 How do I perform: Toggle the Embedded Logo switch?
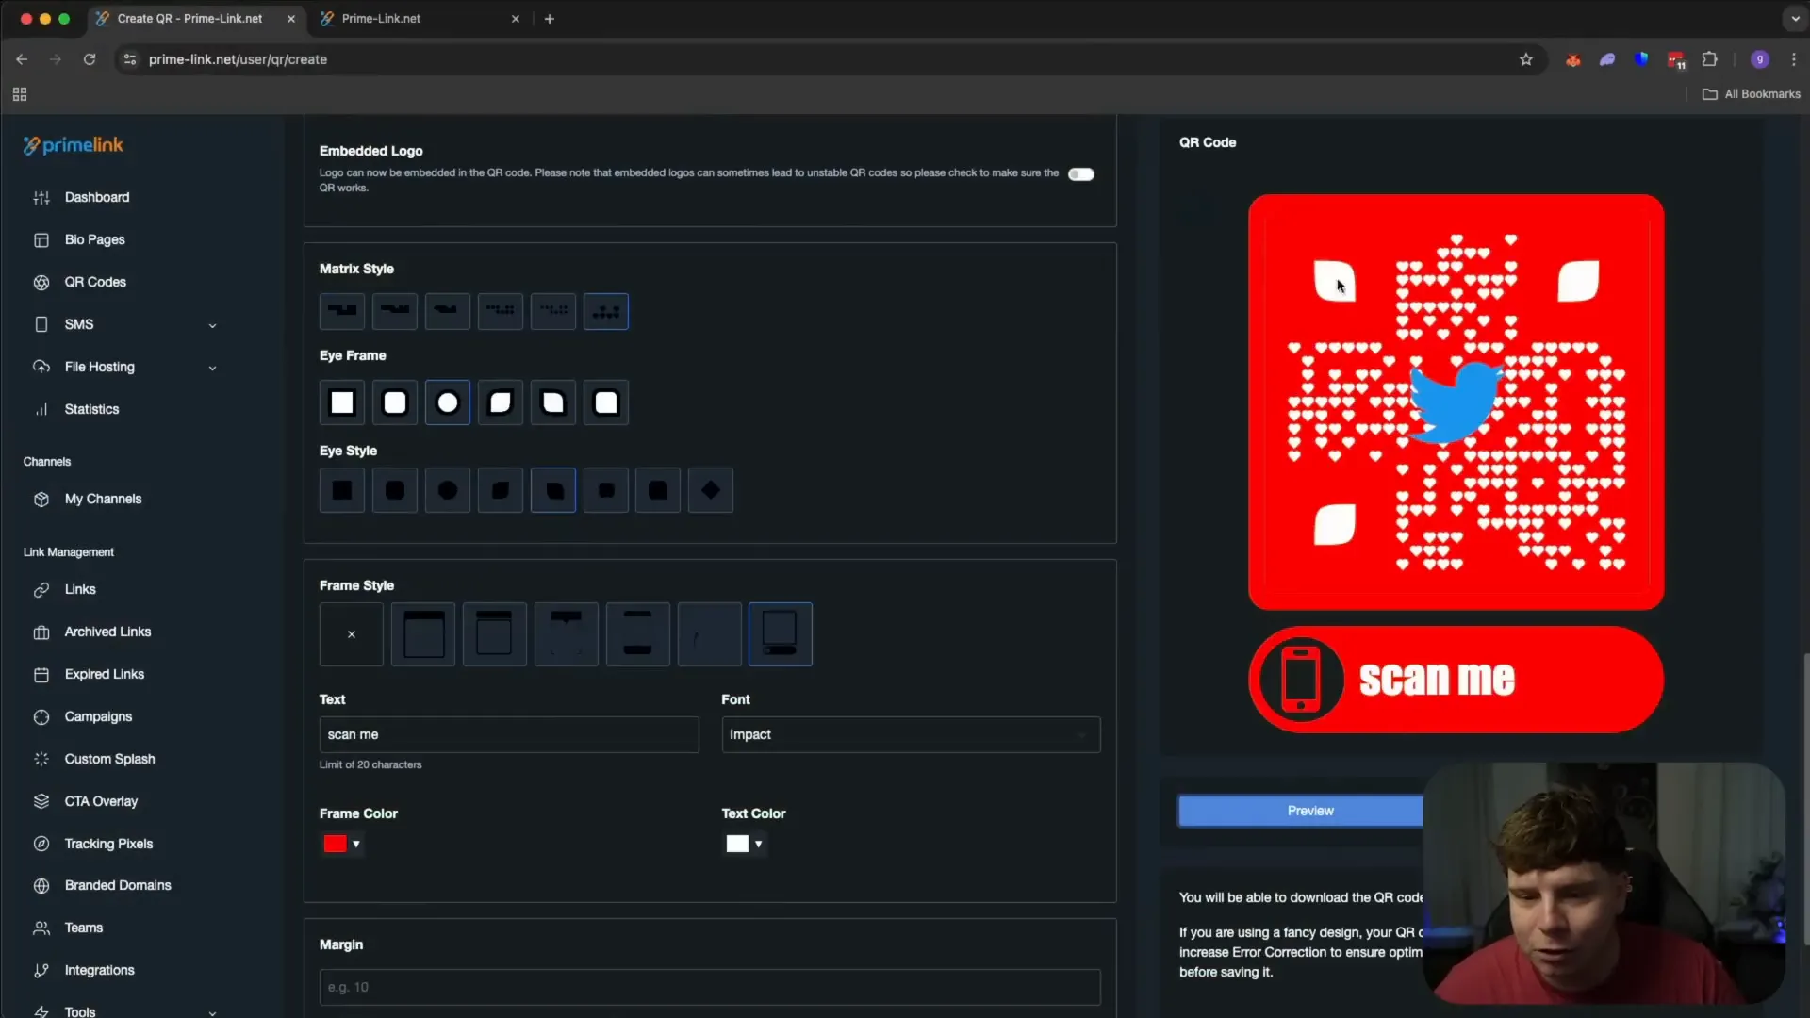(x=1081, y=174)
